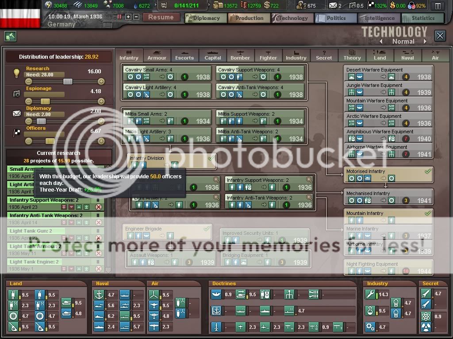Increase Research leadership with the plus button
The width and height of the screenshot is (453, 339).
(x=101, y=82)
